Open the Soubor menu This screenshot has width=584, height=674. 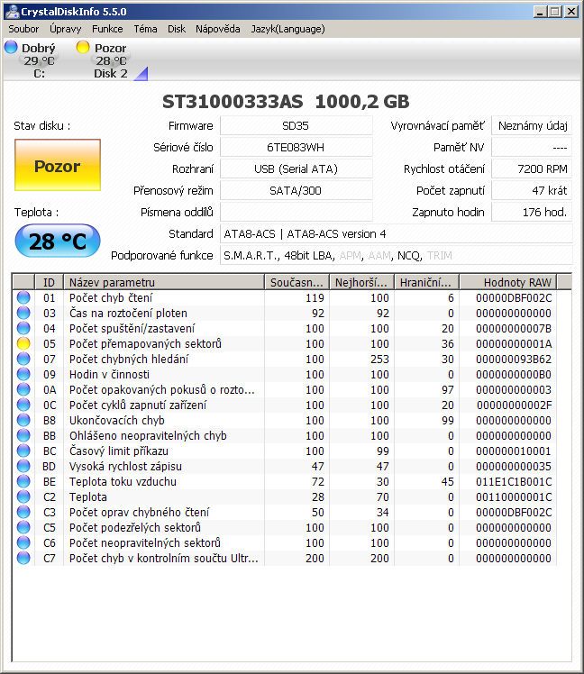pos(23,29)
